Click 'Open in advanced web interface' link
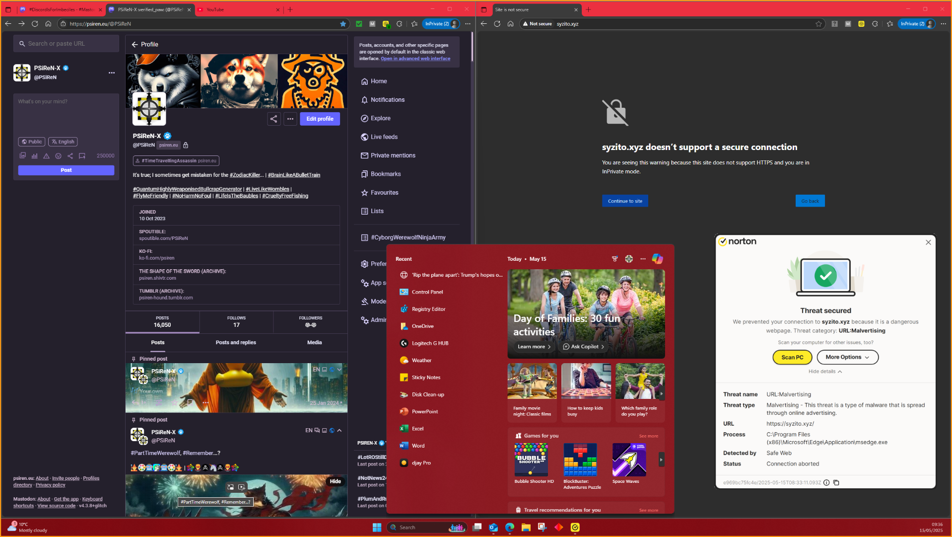Screen dimensions: 952x537 click(415, 59)
